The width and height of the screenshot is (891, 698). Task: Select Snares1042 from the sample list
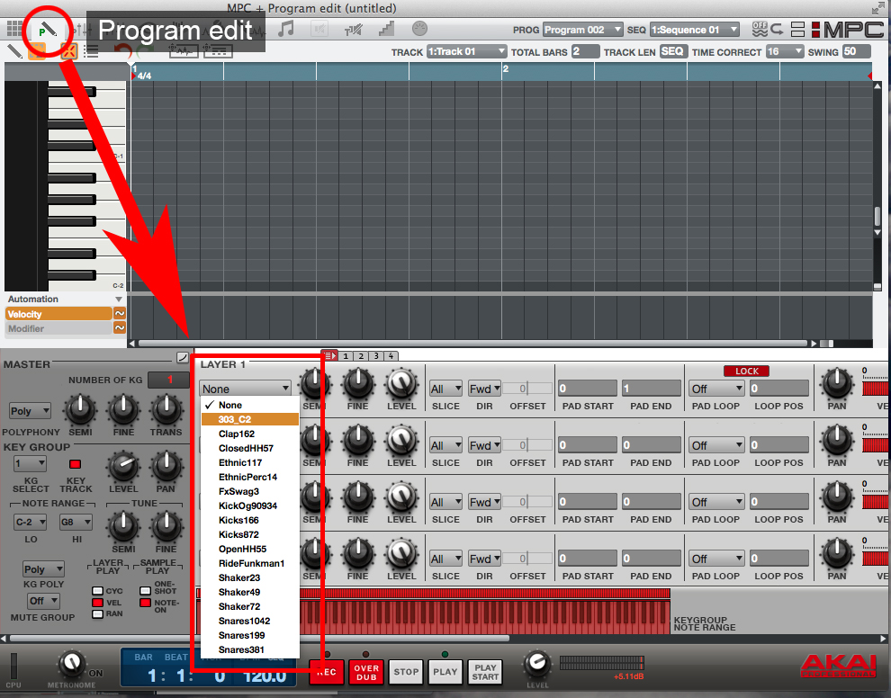point(244,621)
